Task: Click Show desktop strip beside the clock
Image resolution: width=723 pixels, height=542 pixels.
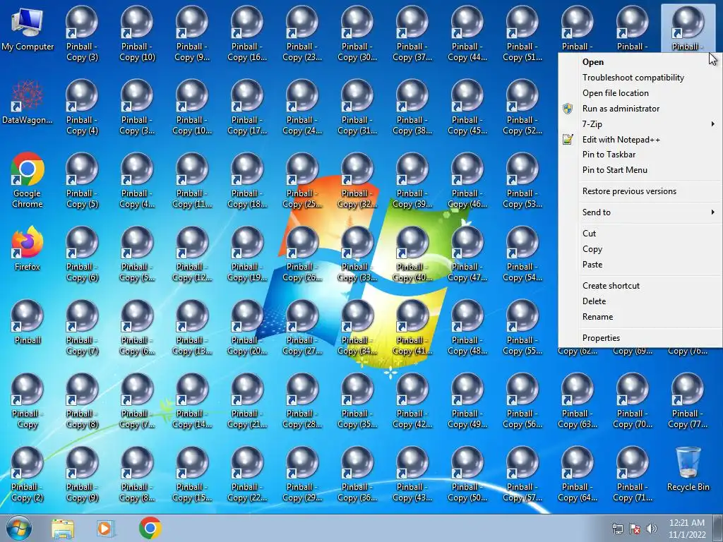Action: tap(719, 529)
